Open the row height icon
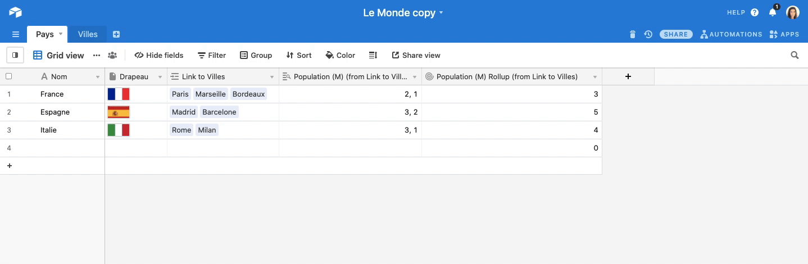 click(373, 55)
